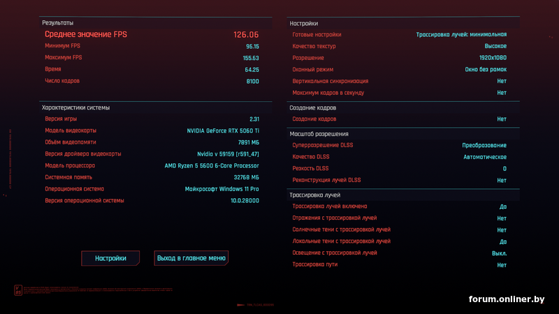This screenshot has width=559, height=314.
Task: Click the Минимум FPS value 96.15
Action: pyautogui.click(x=252, y=47)
